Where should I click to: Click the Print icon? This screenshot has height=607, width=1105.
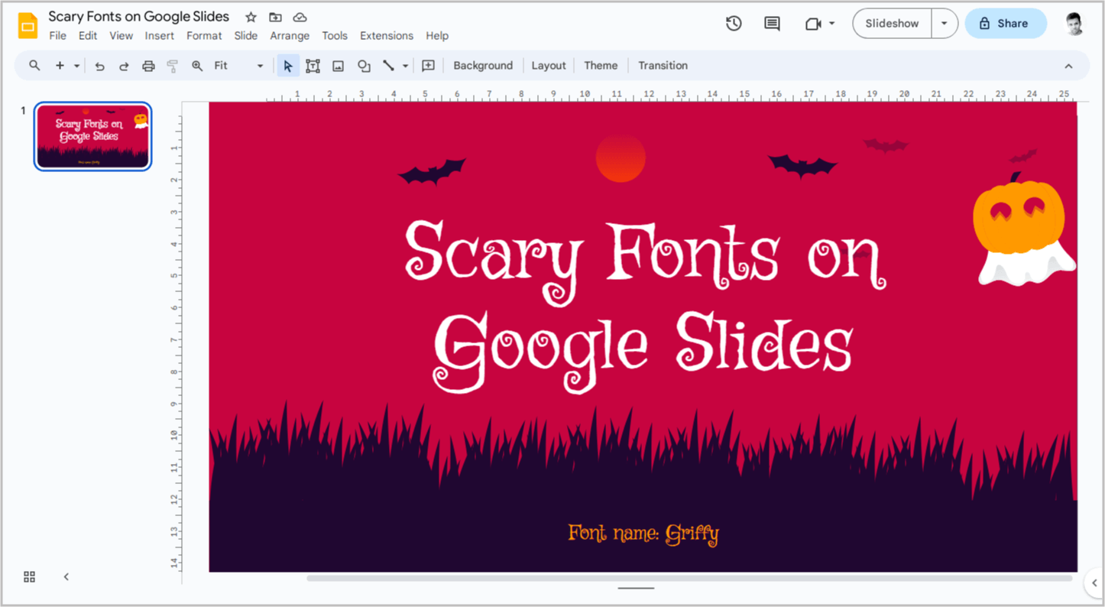(x=148, y=66)
